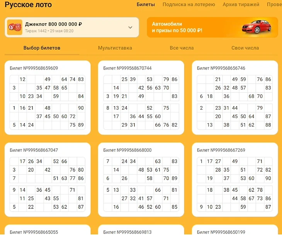Click number 74 in ticket №999568659609

click(73, 79)
